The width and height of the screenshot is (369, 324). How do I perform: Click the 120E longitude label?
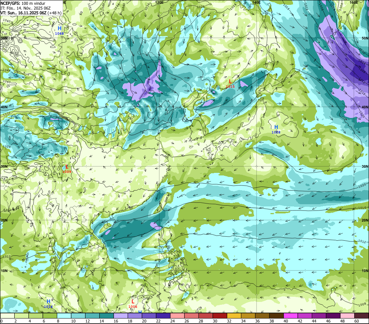pyautogui.click(x=159, y=2)
